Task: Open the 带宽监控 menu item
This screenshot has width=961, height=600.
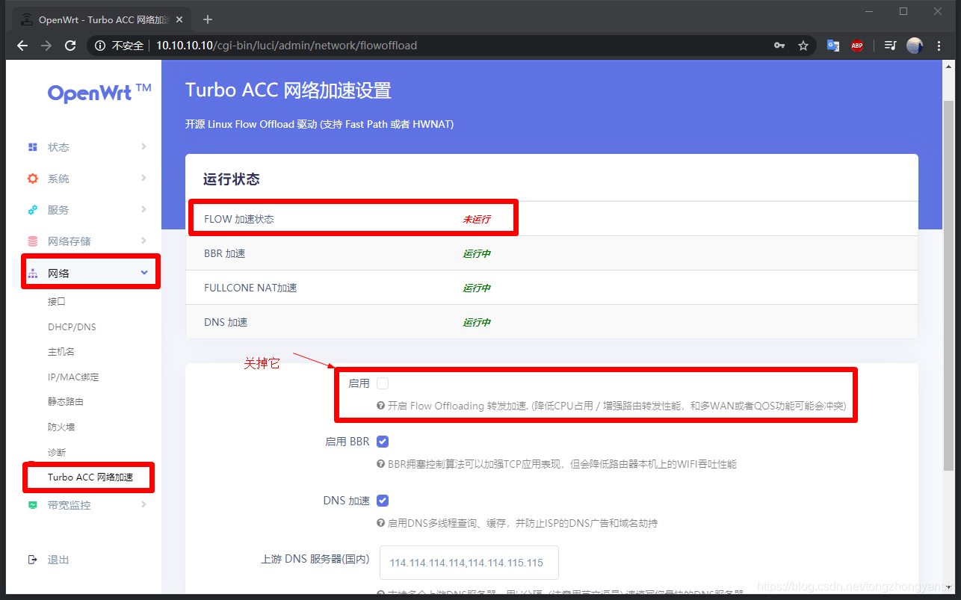Action: click(69, 505)
